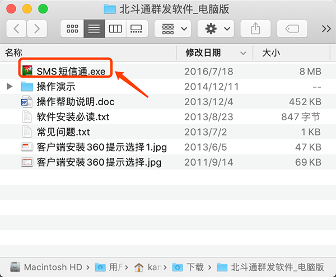Click the 2013/7/2 date cell
This screenshot has width=336, height=277.
206,132
